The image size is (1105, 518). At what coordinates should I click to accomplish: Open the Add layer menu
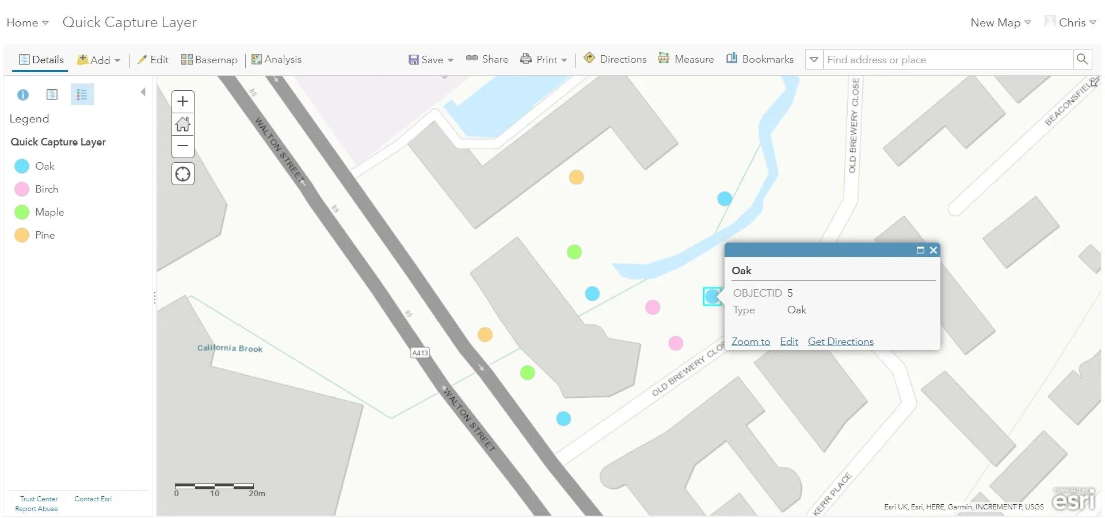(99, 60)
